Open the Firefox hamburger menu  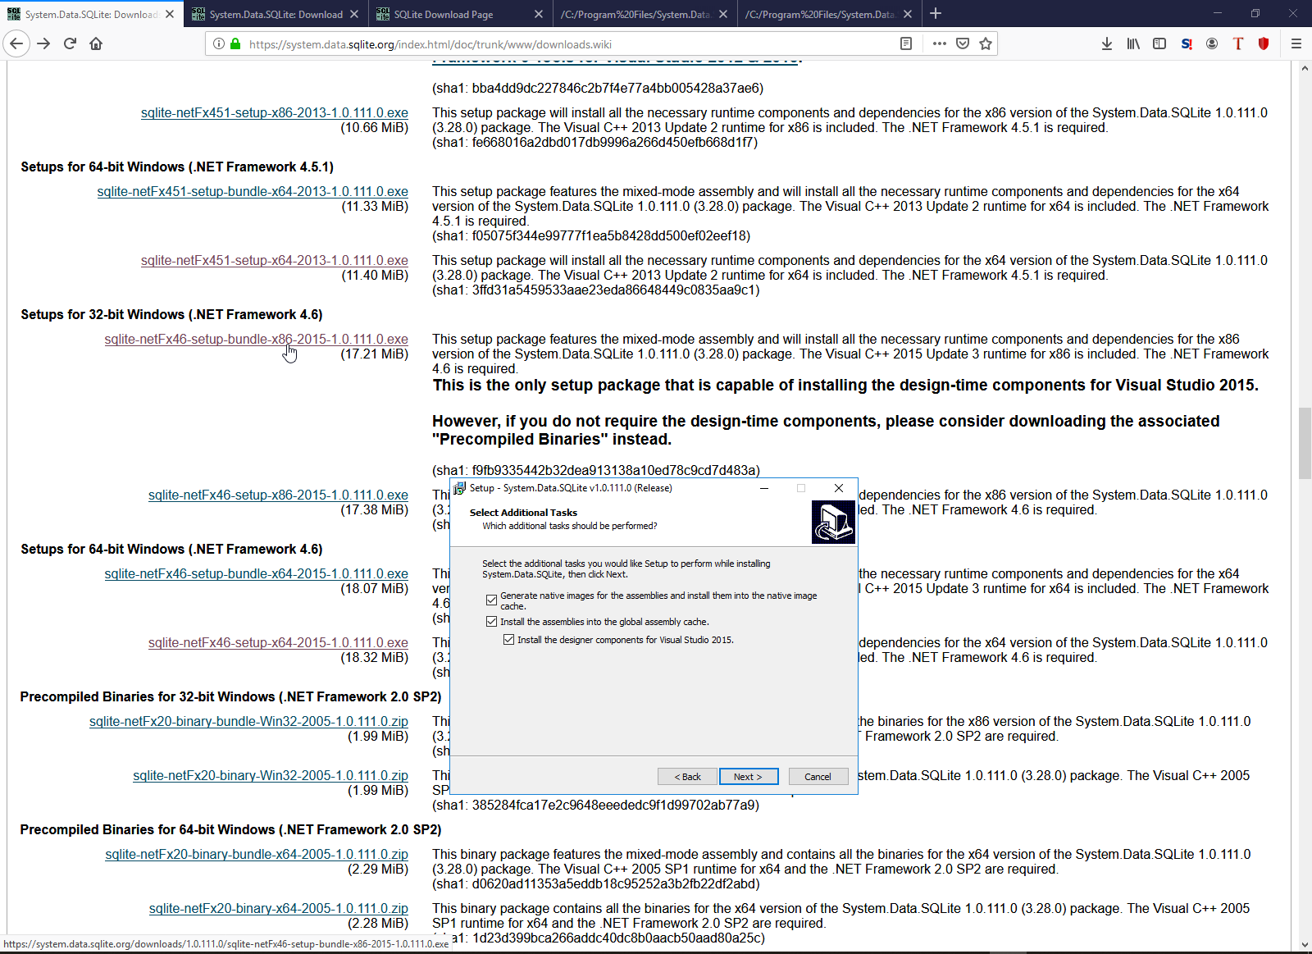1296,43
